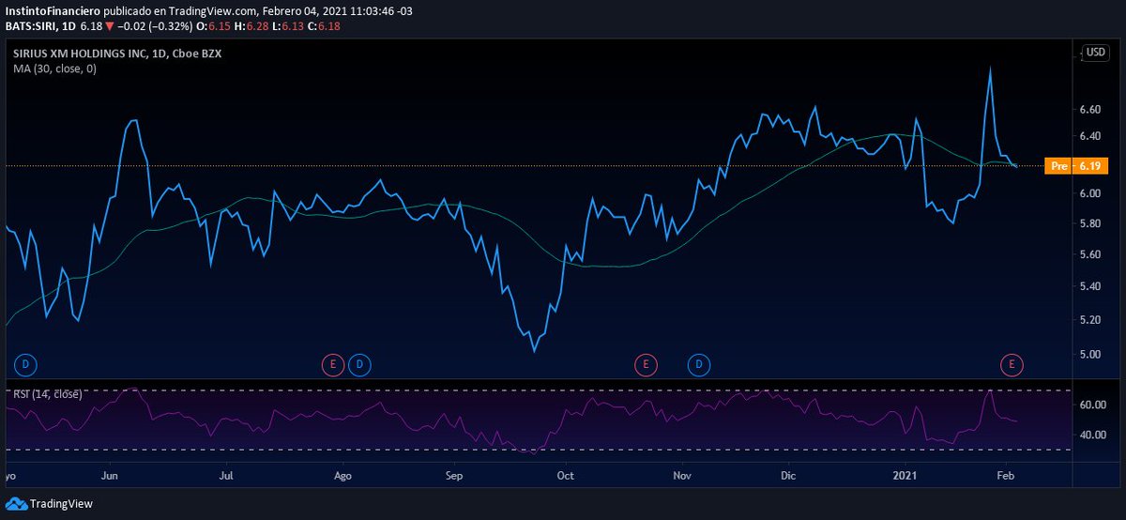1126x520 pixels.
Task: Open the earnings marker E before Ago
Action: [332, 363]
